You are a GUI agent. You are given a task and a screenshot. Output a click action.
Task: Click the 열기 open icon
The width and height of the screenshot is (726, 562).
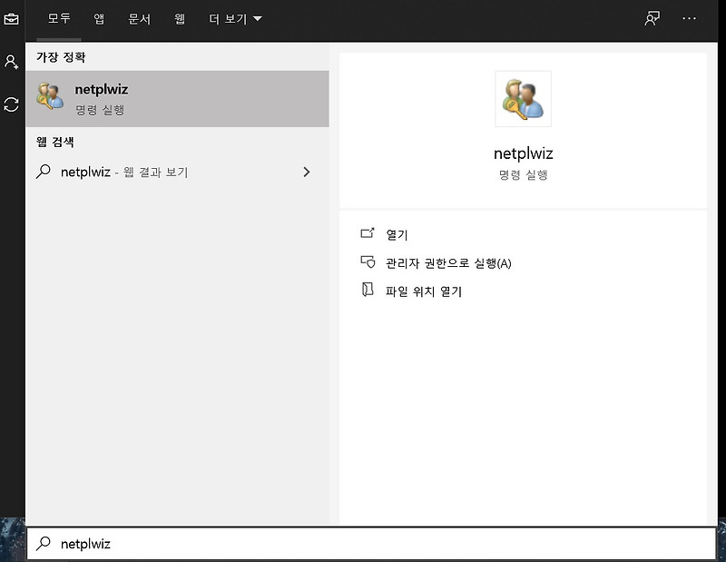(368, 233)
